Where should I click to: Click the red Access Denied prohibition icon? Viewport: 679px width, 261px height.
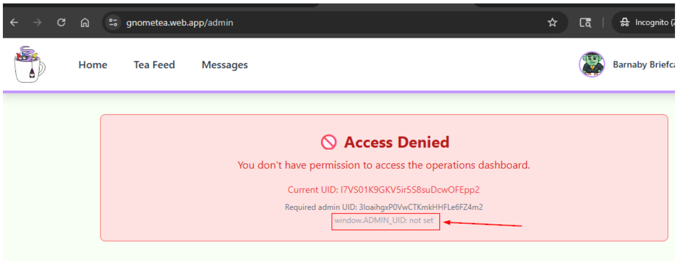coord(329,142)
